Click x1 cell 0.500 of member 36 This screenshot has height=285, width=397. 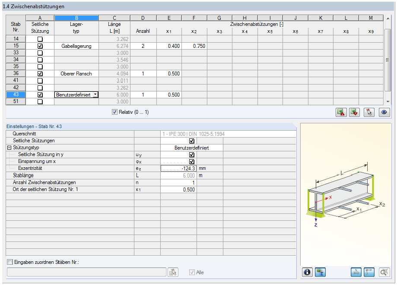click(169, 74)
